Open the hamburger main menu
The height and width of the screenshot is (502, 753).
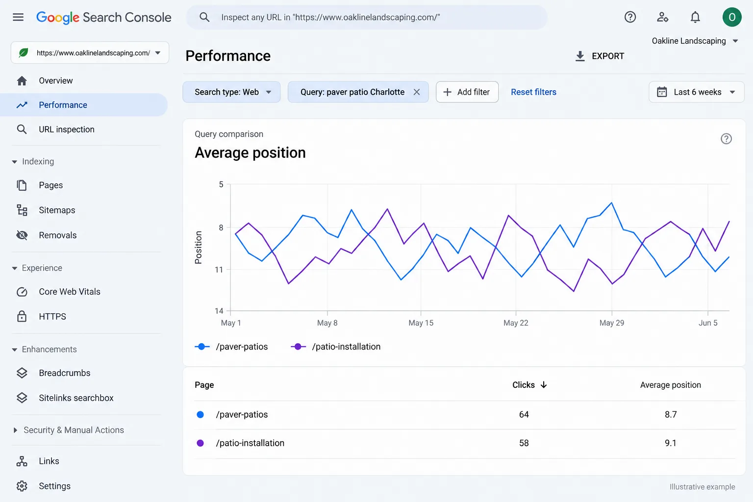tap(18, 17)
